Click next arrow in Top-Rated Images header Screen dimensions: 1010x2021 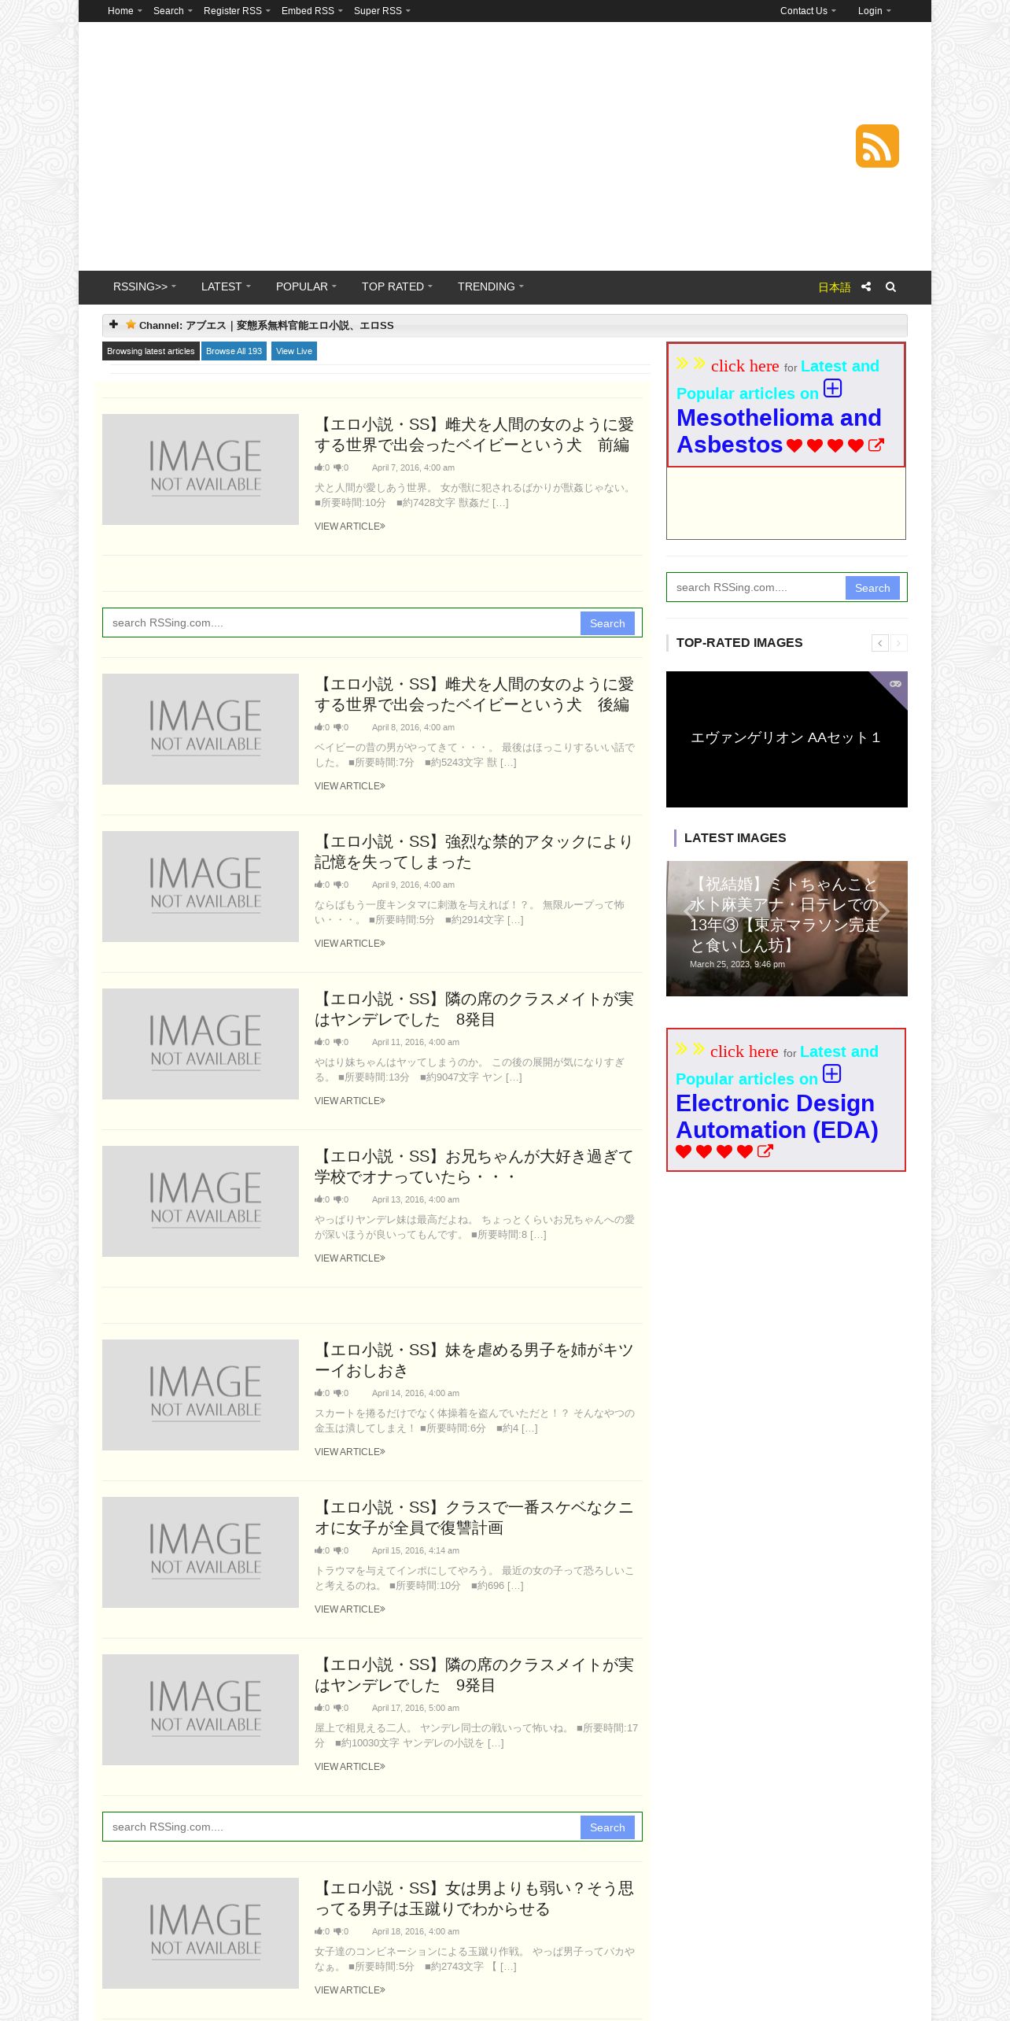pyautogui.click(x=898, y=643)
